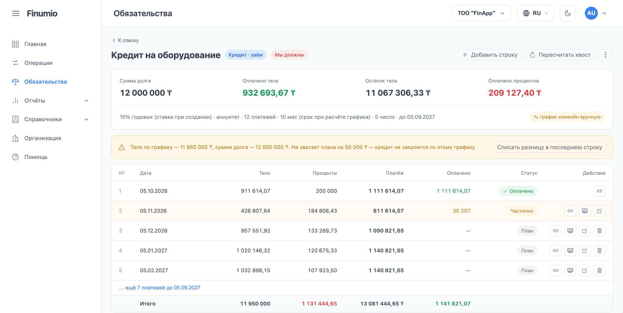Click the график изменён вручную label
This screenshot has height=313, width=623.
point(567,117)
